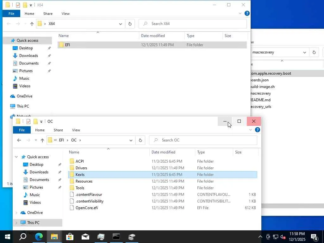Open Home tab in X64 window

(29, 14)
